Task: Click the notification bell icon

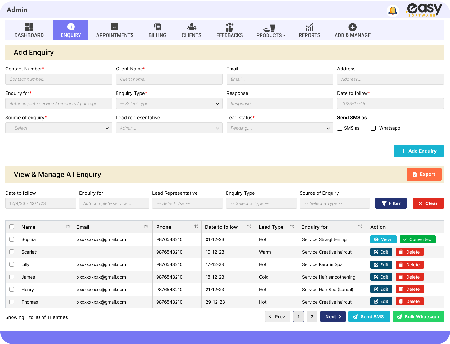Action: point(392,11)
